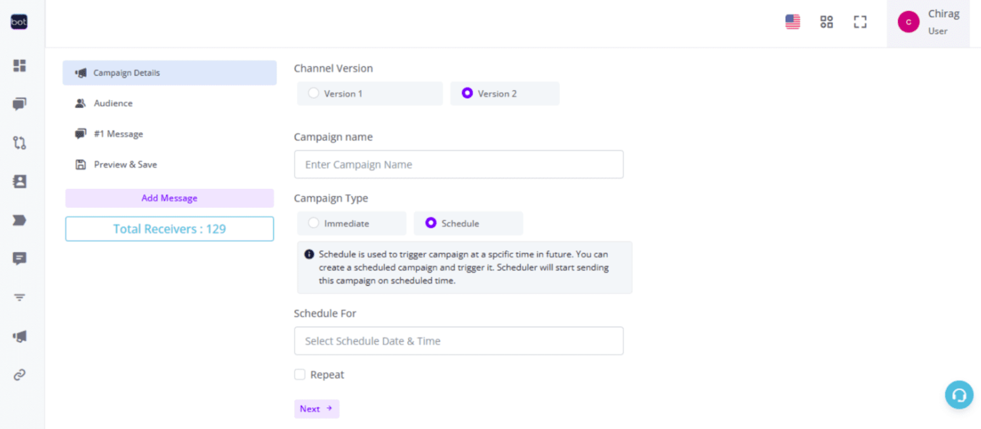Open the message templates icon in sidebar
Viewport: 981px width, 429px height.
coord(19,258)
